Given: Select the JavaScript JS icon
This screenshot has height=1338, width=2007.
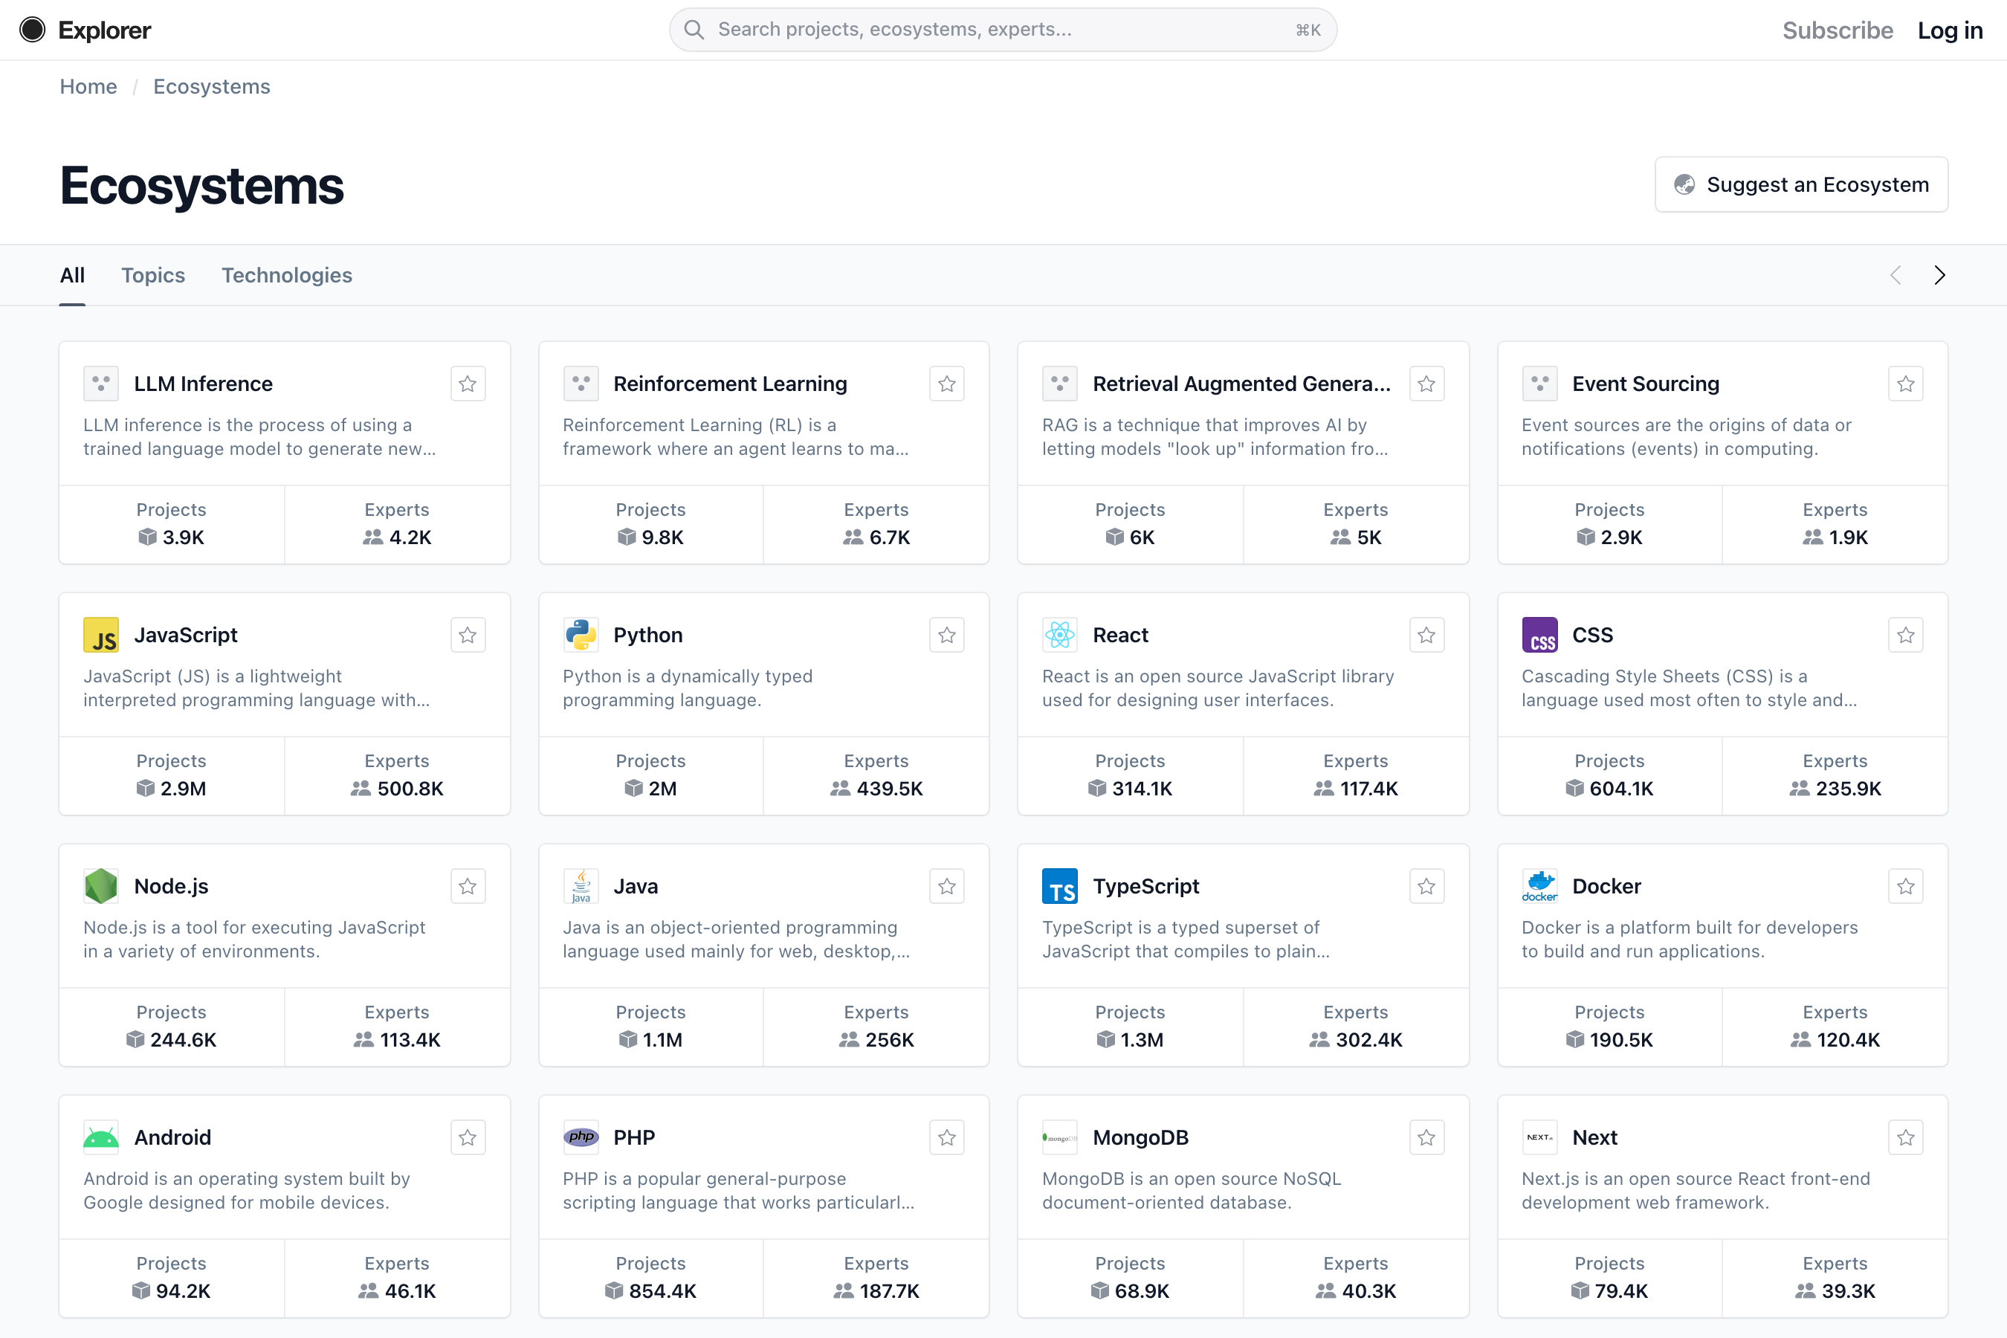Looking at the screenshot, I should (102, 634).
